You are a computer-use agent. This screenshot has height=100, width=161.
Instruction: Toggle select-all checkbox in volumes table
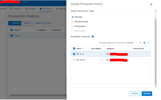tap(74, 49)
